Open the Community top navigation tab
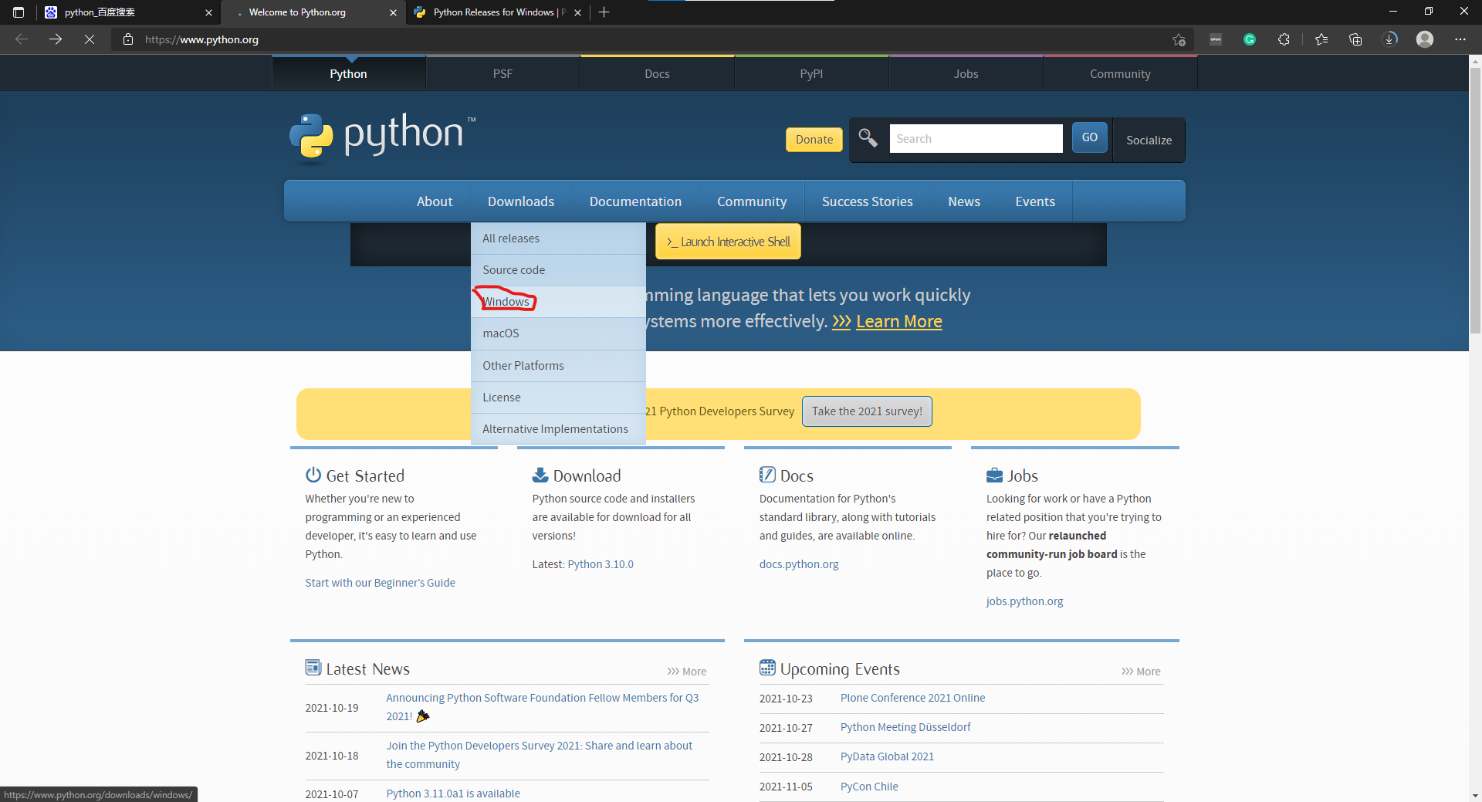This screenshot has height=802, width=1482. pyautogui.click(x=1120, y=74)
